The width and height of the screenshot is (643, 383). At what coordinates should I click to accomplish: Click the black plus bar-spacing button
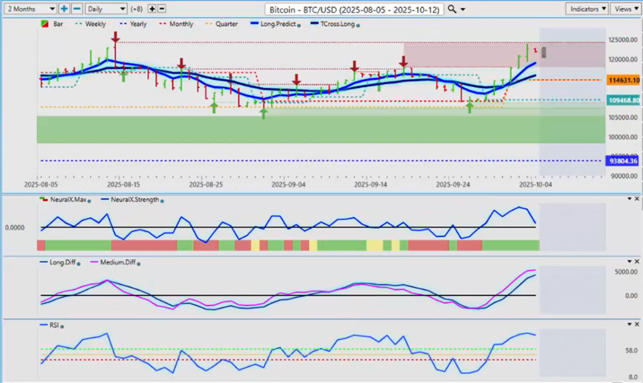[x=152, y=9]
